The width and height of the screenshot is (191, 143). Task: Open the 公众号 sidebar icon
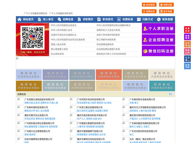point(187,44)
